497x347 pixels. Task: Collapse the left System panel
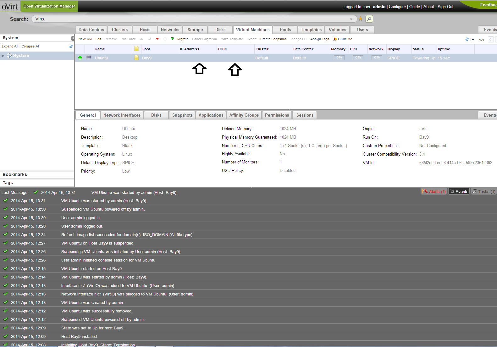(x=73, y=38)
